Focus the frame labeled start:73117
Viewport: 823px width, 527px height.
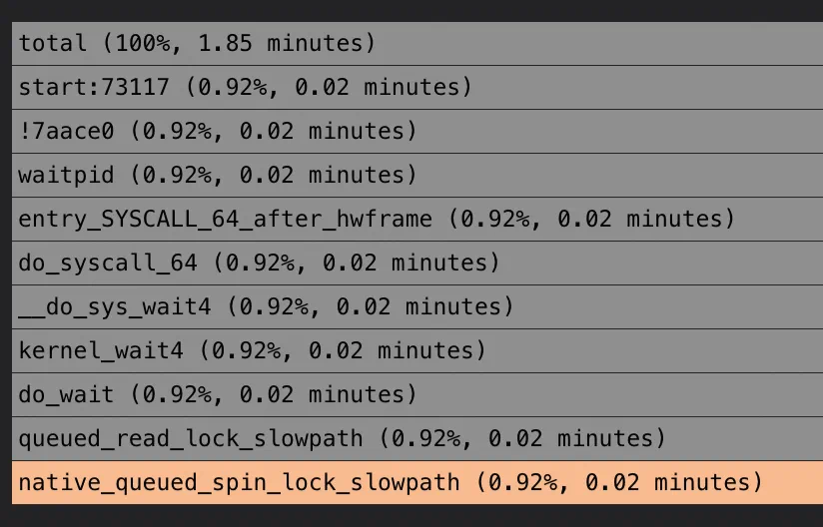pyautogui.click(x=411, y=87)
